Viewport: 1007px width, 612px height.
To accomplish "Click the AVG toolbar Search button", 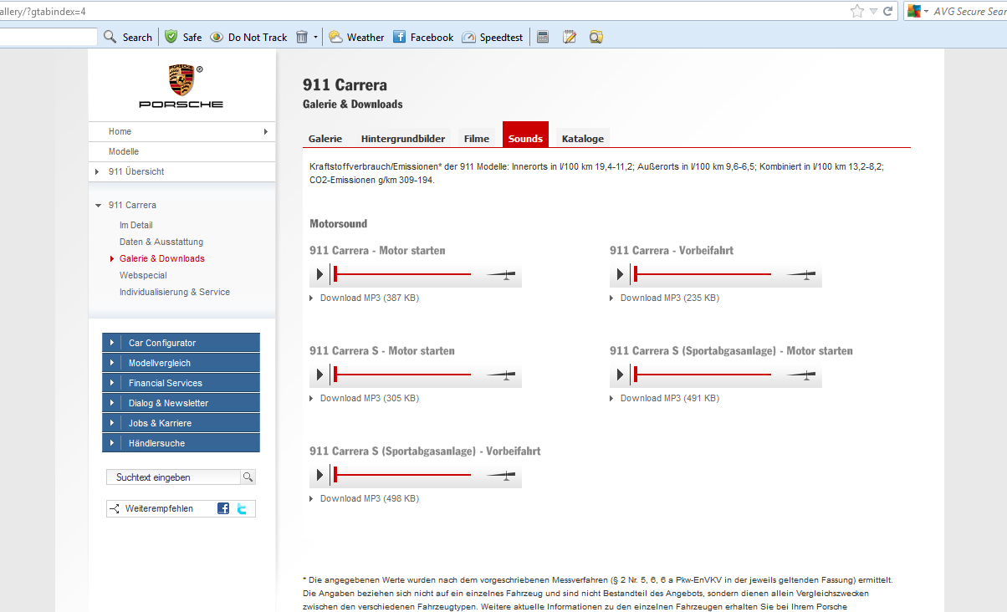I will click(128, 37).
